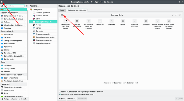Click the Padrões button
184x101 pixels.
click(x=71, y=99)
